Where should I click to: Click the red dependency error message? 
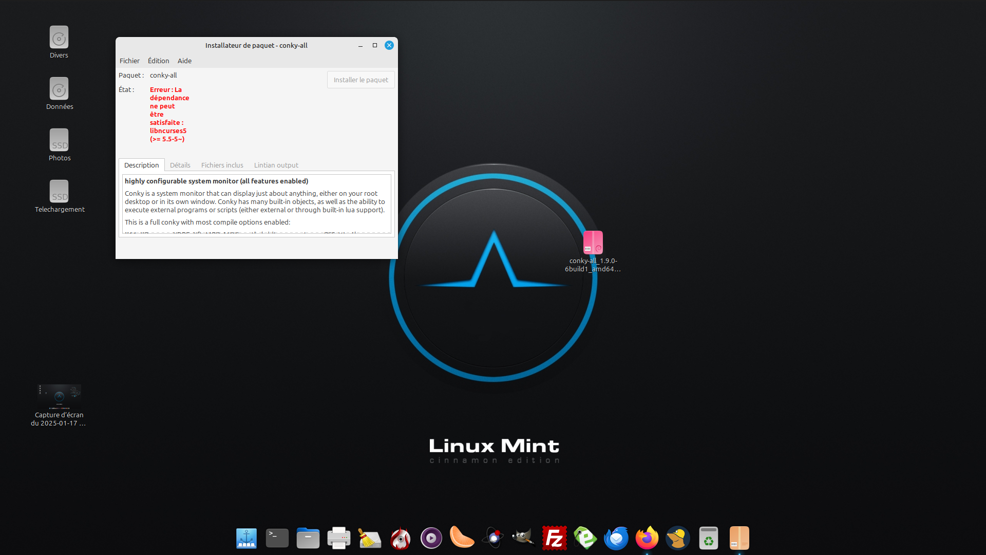coord(169,114)
